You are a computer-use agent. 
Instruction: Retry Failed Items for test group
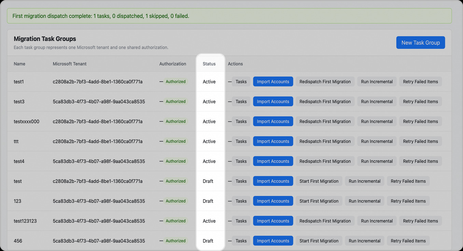tap(408, 181)
